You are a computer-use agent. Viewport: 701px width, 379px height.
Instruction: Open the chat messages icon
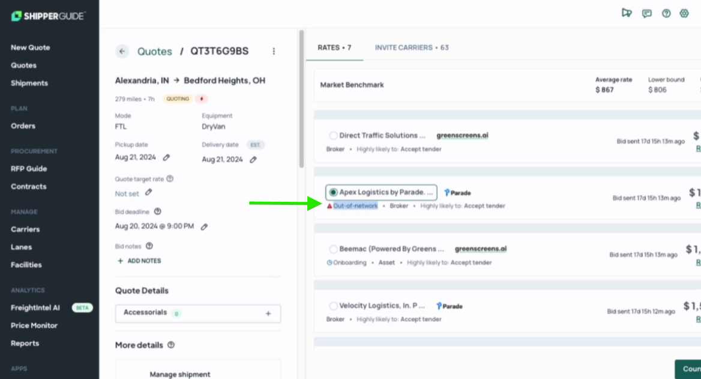647,13
